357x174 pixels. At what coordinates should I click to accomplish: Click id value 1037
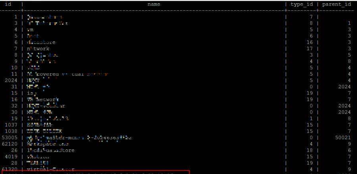11,125
